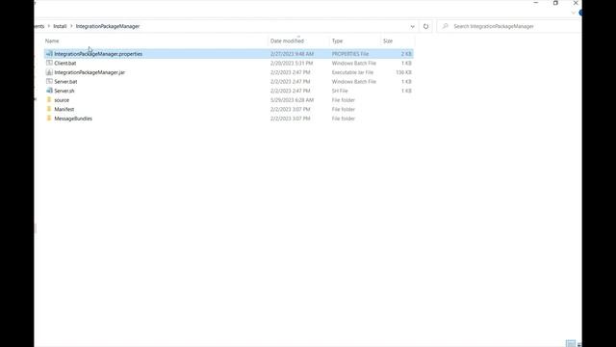The image size is (616, 347).
Task: Select the file name Server.bat
Action: tap(65, 81)
